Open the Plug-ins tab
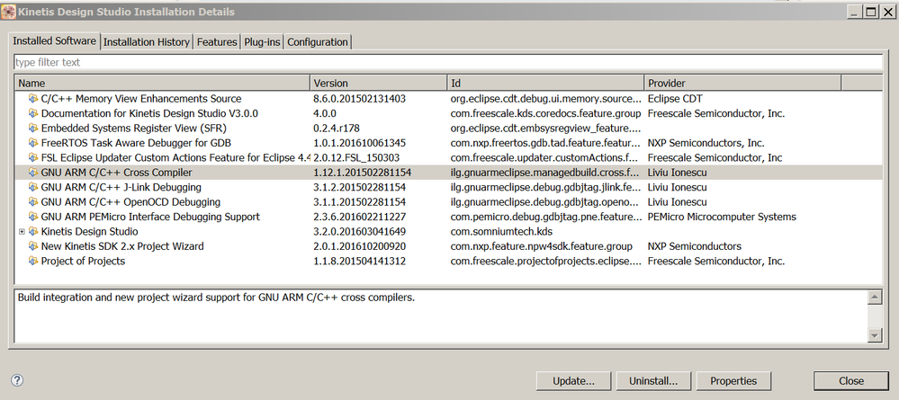 263,42
